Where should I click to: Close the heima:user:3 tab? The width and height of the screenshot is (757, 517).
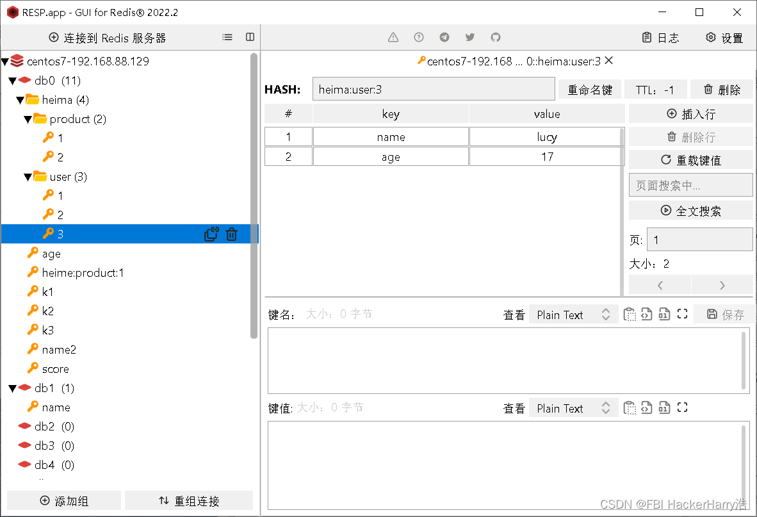pos(609,60)
